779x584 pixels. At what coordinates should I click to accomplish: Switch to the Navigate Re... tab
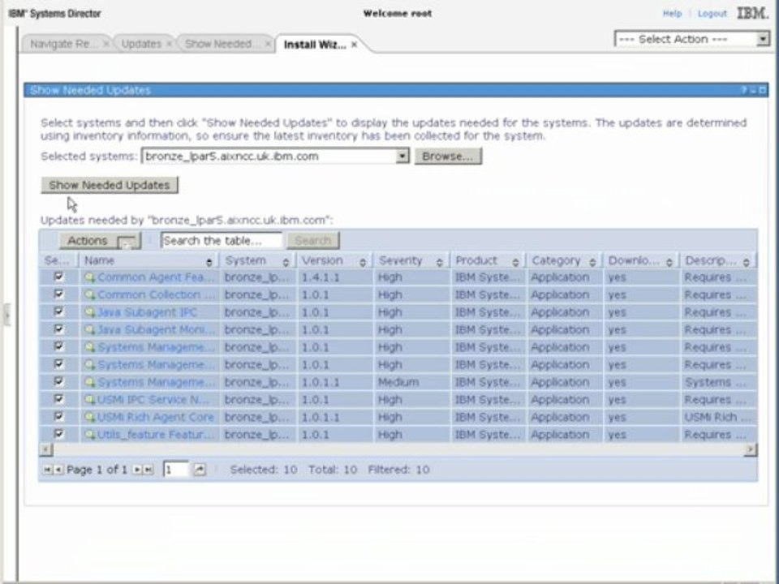point(63,44)
